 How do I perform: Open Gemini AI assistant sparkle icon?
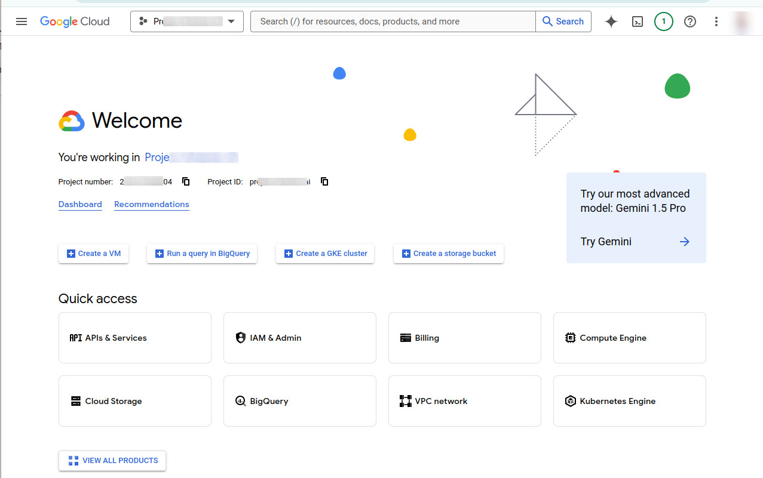(x=611, y=22)
